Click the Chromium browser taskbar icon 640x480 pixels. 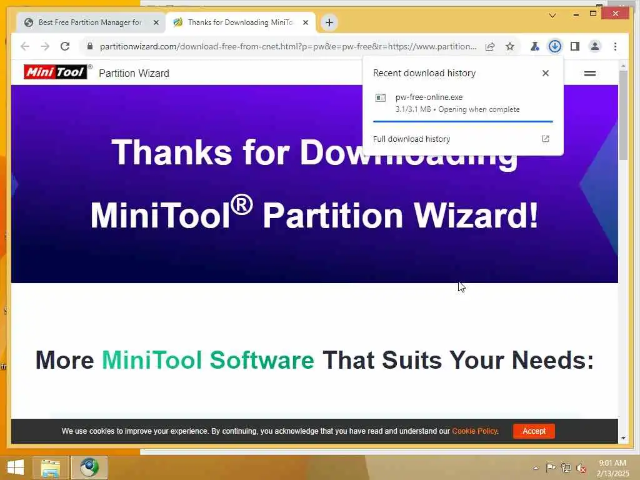89,467
